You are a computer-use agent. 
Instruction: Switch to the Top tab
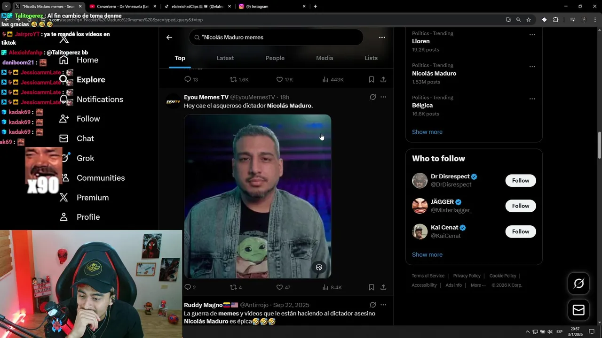180,58
